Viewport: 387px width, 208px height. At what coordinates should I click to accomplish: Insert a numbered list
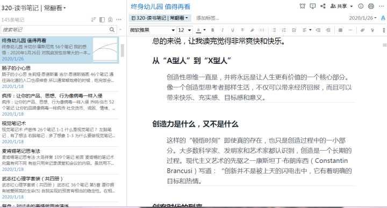[x=284, y=30]
